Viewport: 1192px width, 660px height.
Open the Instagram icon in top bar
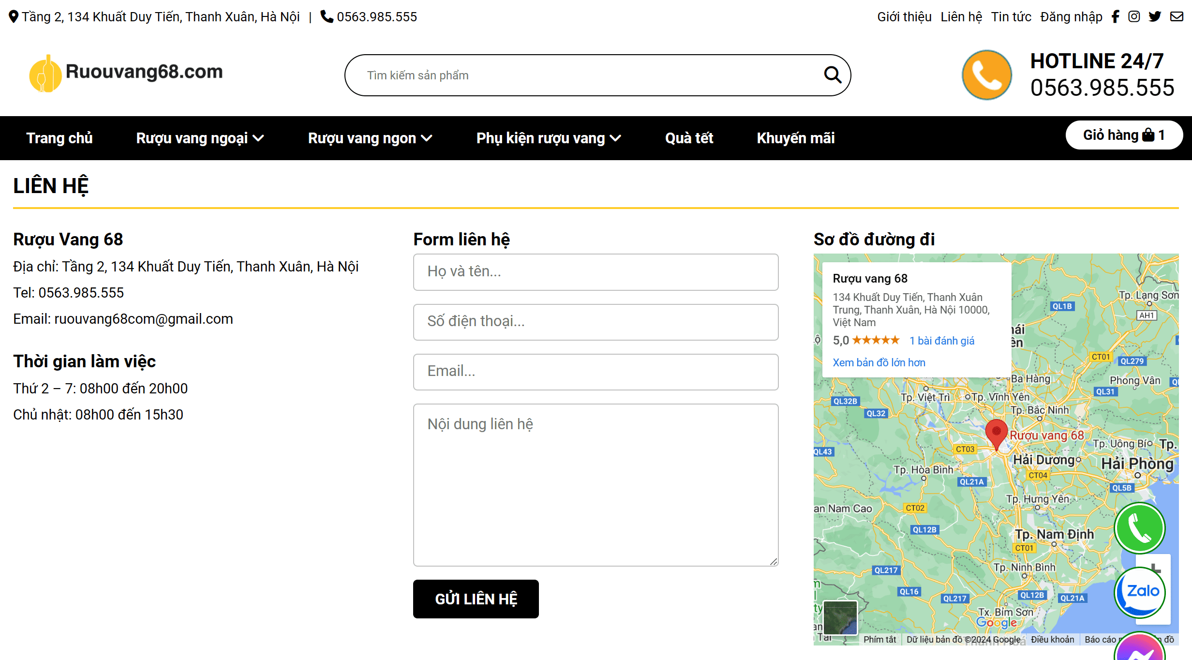tap(1134, 17)
